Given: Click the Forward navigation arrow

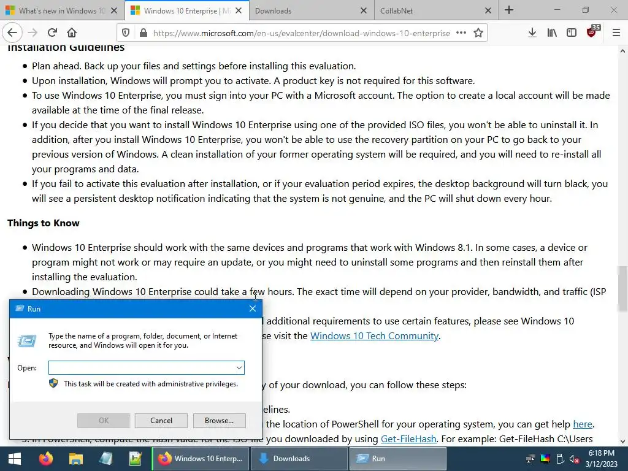Looking at the screenshot, I should click(33, 33).
